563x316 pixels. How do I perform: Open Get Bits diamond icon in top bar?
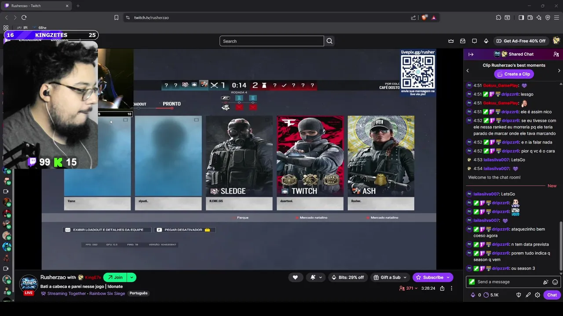pos(486,41)
